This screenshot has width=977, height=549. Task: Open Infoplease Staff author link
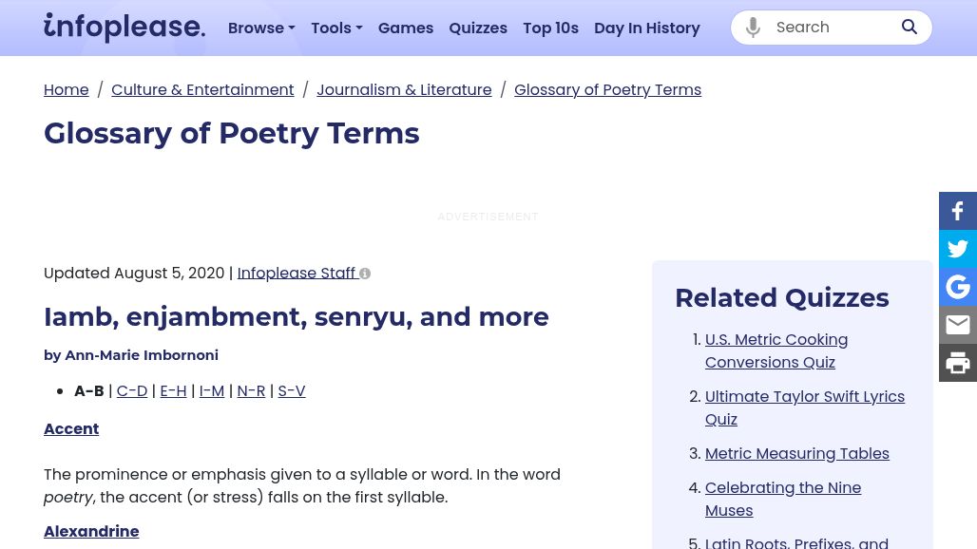296,274
